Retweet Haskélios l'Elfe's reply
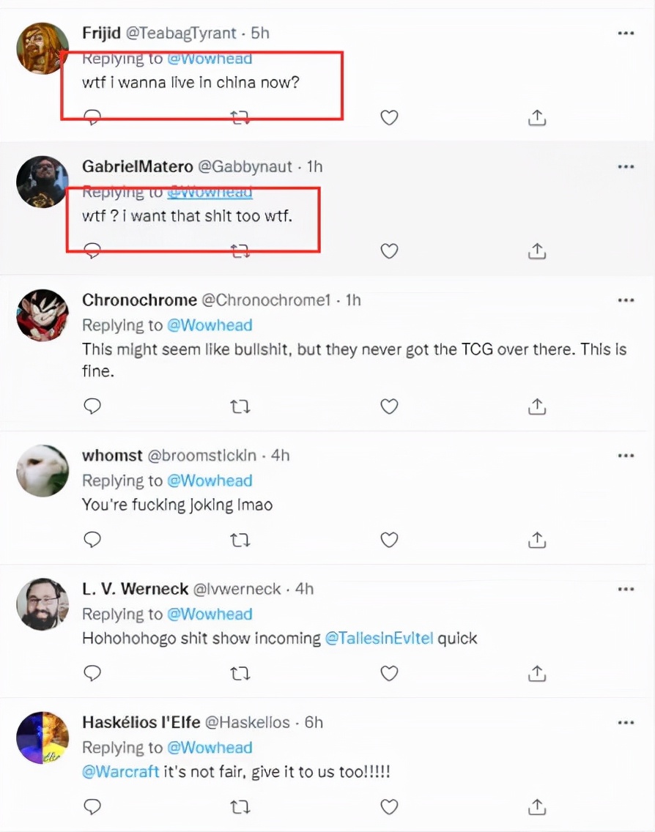The height and width of the screenshot is (832, 655). point(240,806)
